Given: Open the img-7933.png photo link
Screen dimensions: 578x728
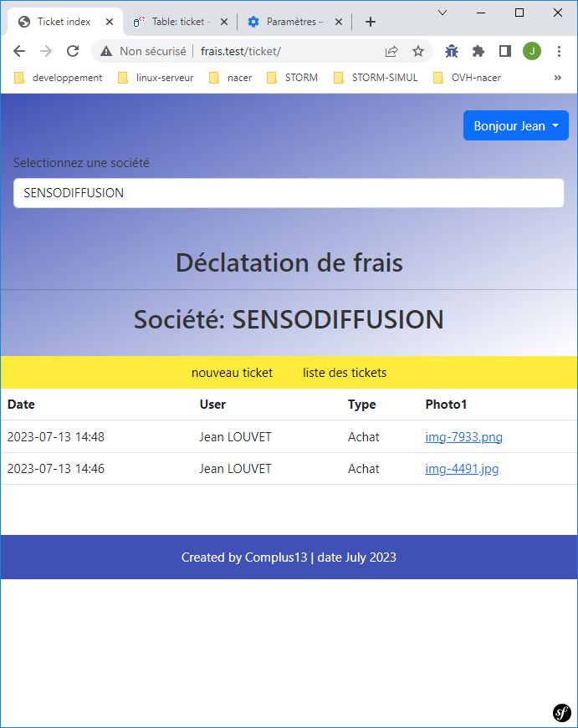Looking at the screenshot, I should tap(463, 437).
